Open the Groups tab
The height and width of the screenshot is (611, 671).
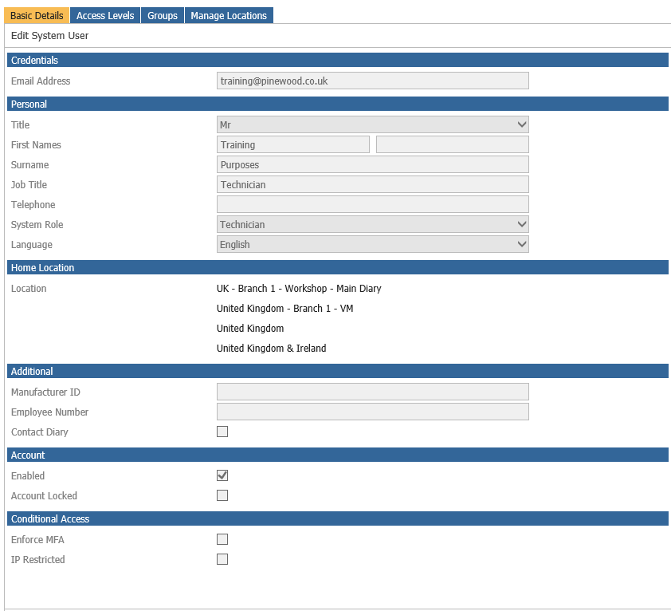[x=163, y=16]
